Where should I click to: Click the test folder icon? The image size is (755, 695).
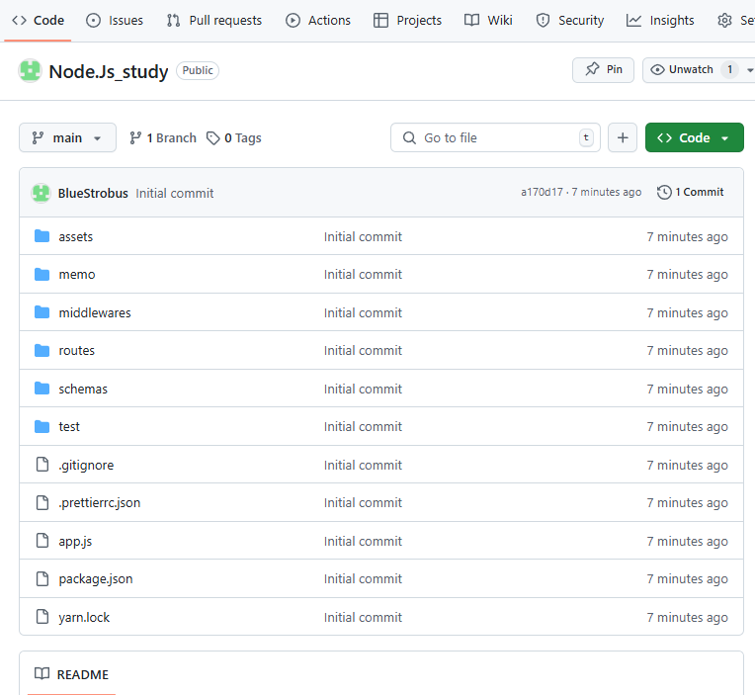pyautogui.click(x=42, y=427)
